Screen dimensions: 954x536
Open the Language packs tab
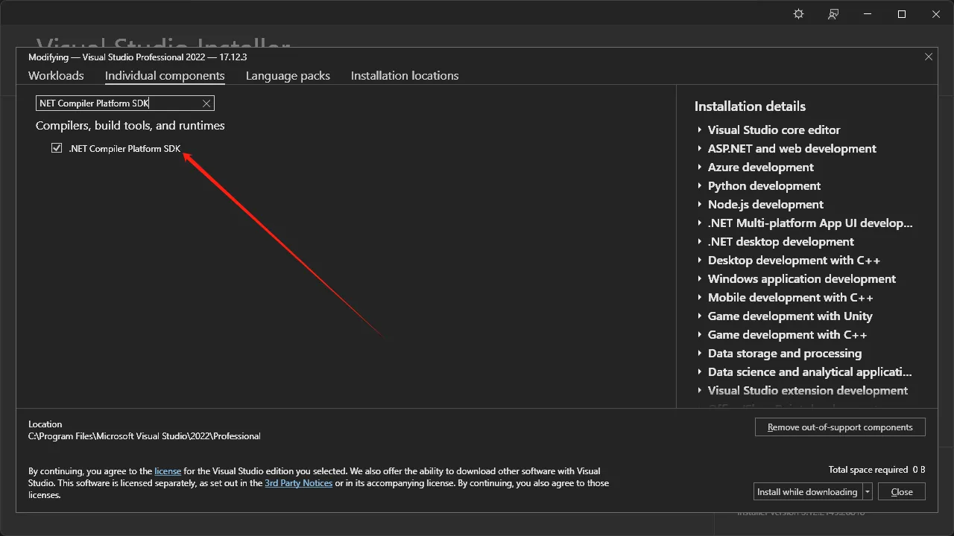[288, 76]
